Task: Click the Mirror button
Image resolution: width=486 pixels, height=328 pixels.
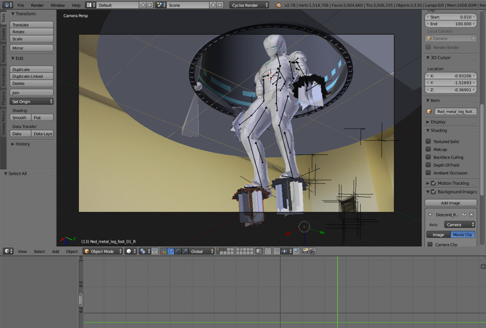Action: (x=32, y=48)
